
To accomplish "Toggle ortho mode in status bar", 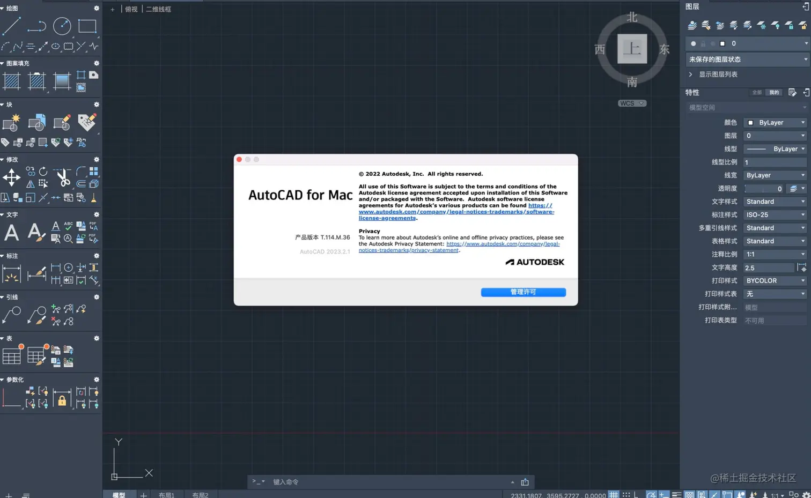I will 637,494.
